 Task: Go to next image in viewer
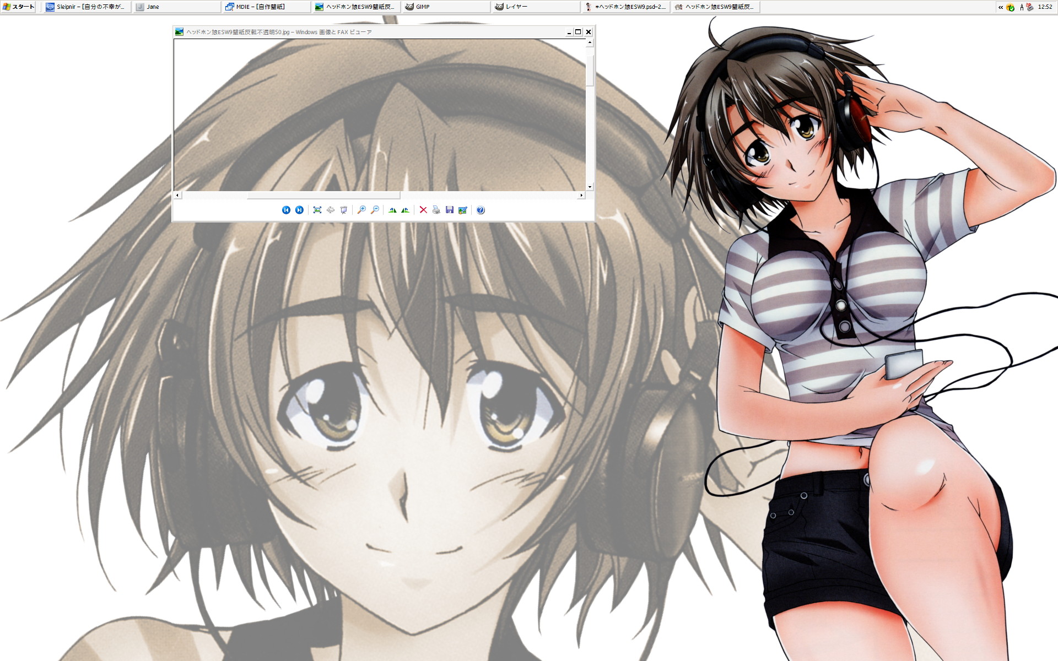(x=299, y=210)
